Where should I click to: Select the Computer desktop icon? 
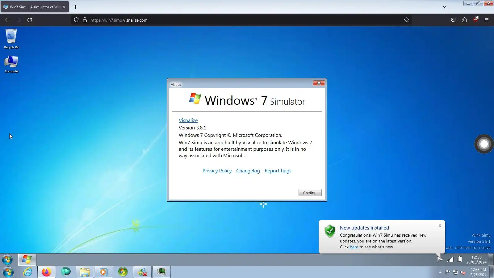pos(11,64)
